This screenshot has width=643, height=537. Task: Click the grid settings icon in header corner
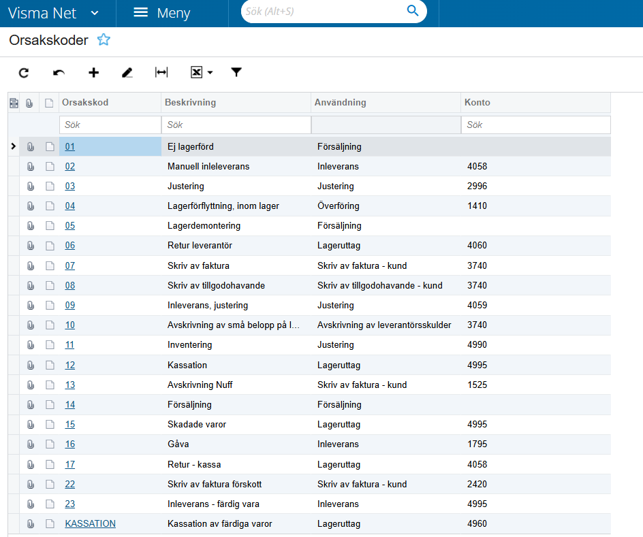pos(14,103)
